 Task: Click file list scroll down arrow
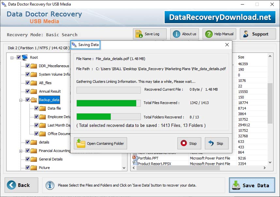coord(270,162)
